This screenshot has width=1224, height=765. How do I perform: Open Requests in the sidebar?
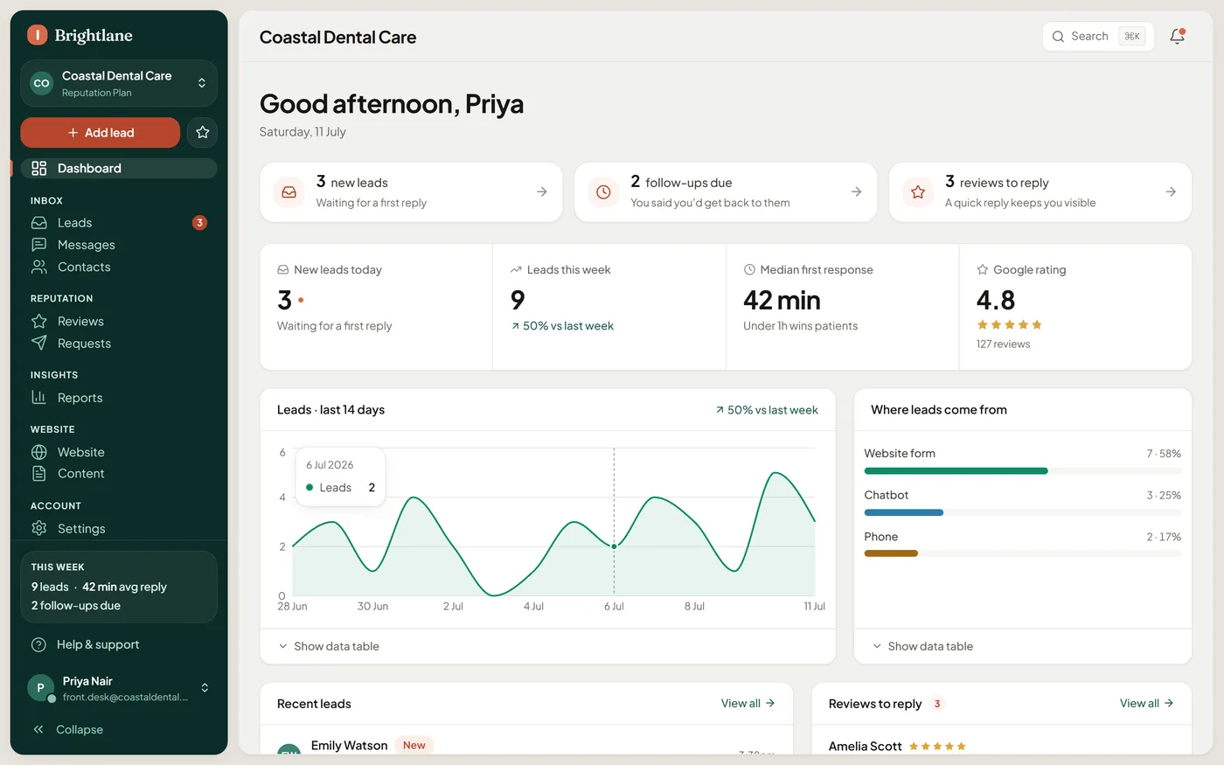[x=119, y=343]
